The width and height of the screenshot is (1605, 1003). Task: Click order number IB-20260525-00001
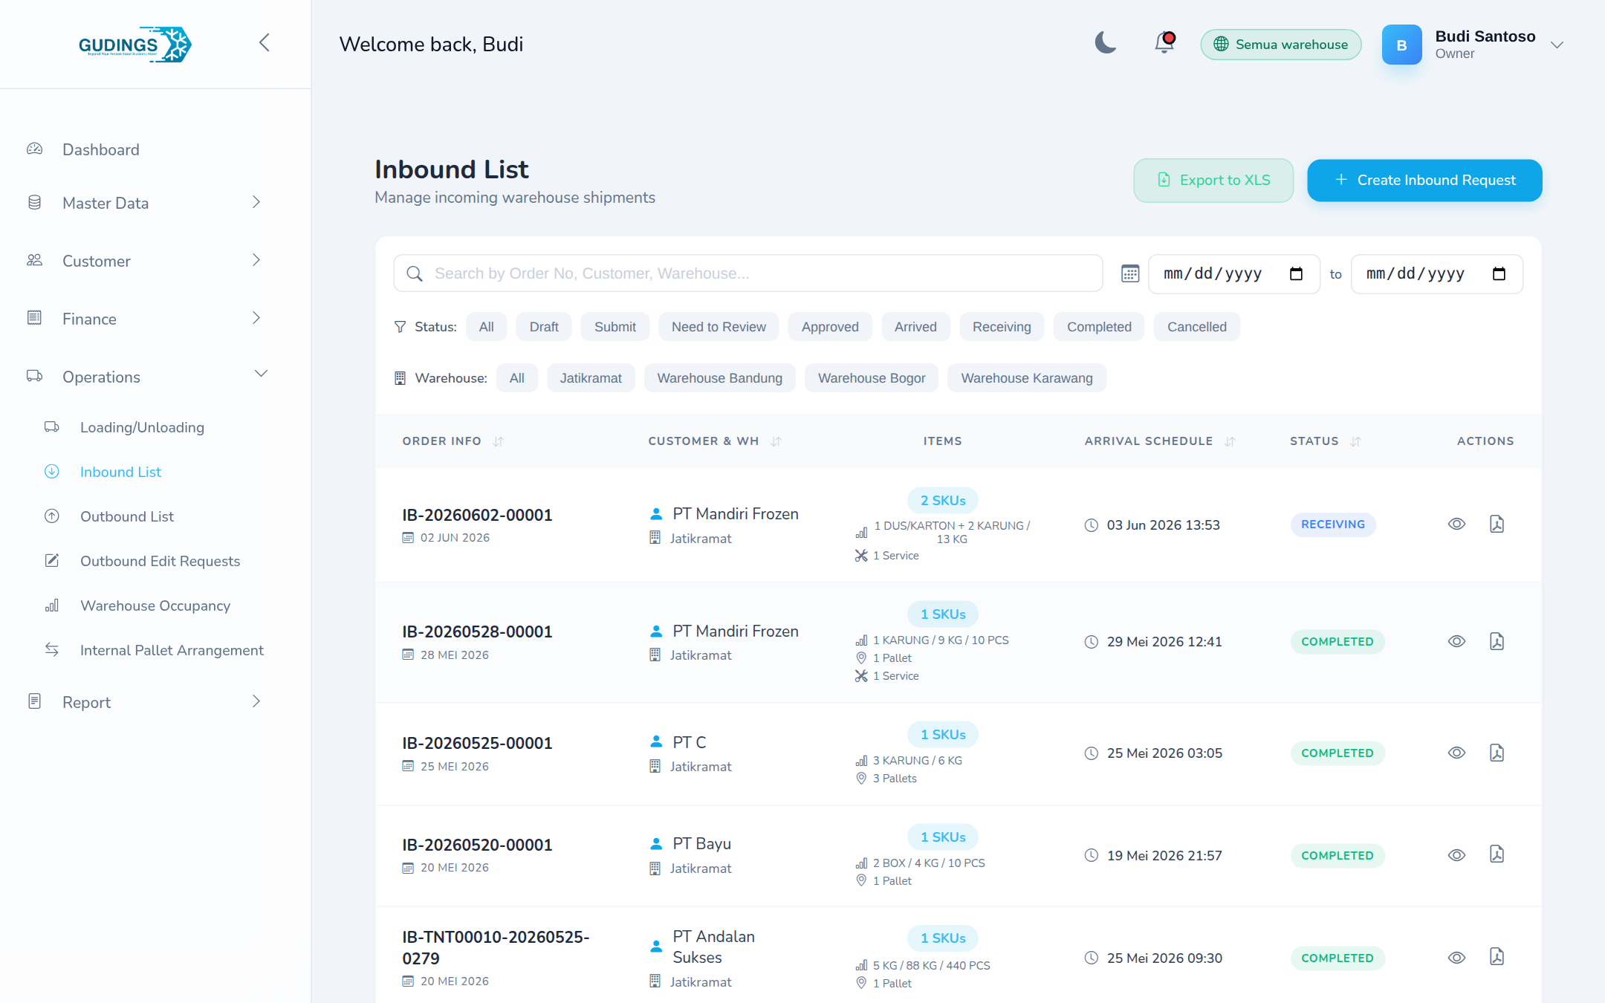click(x=477, y=743)
